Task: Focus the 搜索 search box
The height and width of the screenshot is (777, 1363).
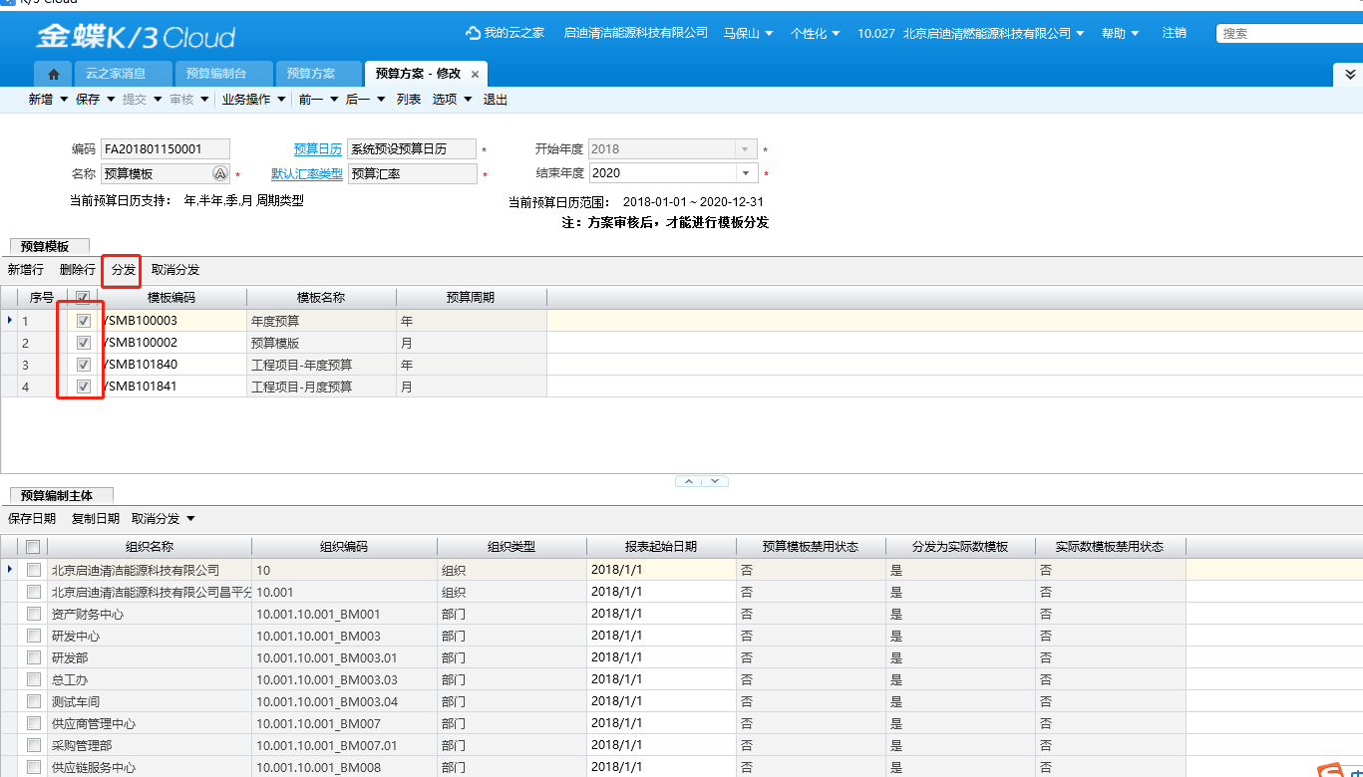Action: point(1288,33)
